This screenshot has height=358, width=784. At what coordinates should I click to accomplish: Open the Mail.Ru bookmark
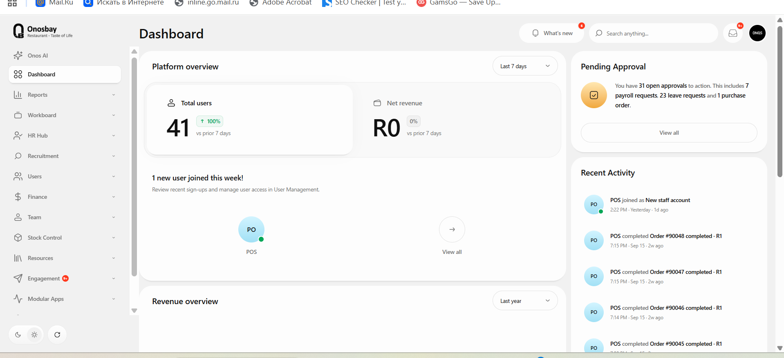tap(54, 3)
